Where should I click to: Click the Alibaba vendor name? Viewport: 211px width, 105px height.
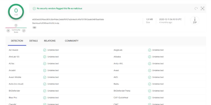(117, 57)
